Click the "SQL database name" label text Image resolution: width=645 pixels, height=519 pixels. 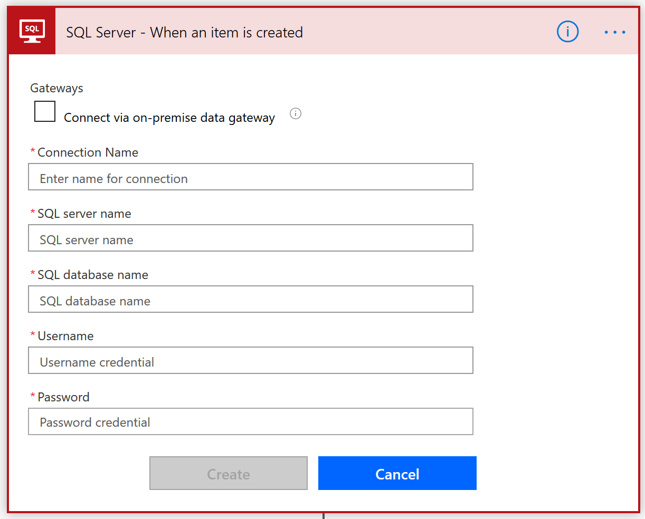[x=93, y=275]
